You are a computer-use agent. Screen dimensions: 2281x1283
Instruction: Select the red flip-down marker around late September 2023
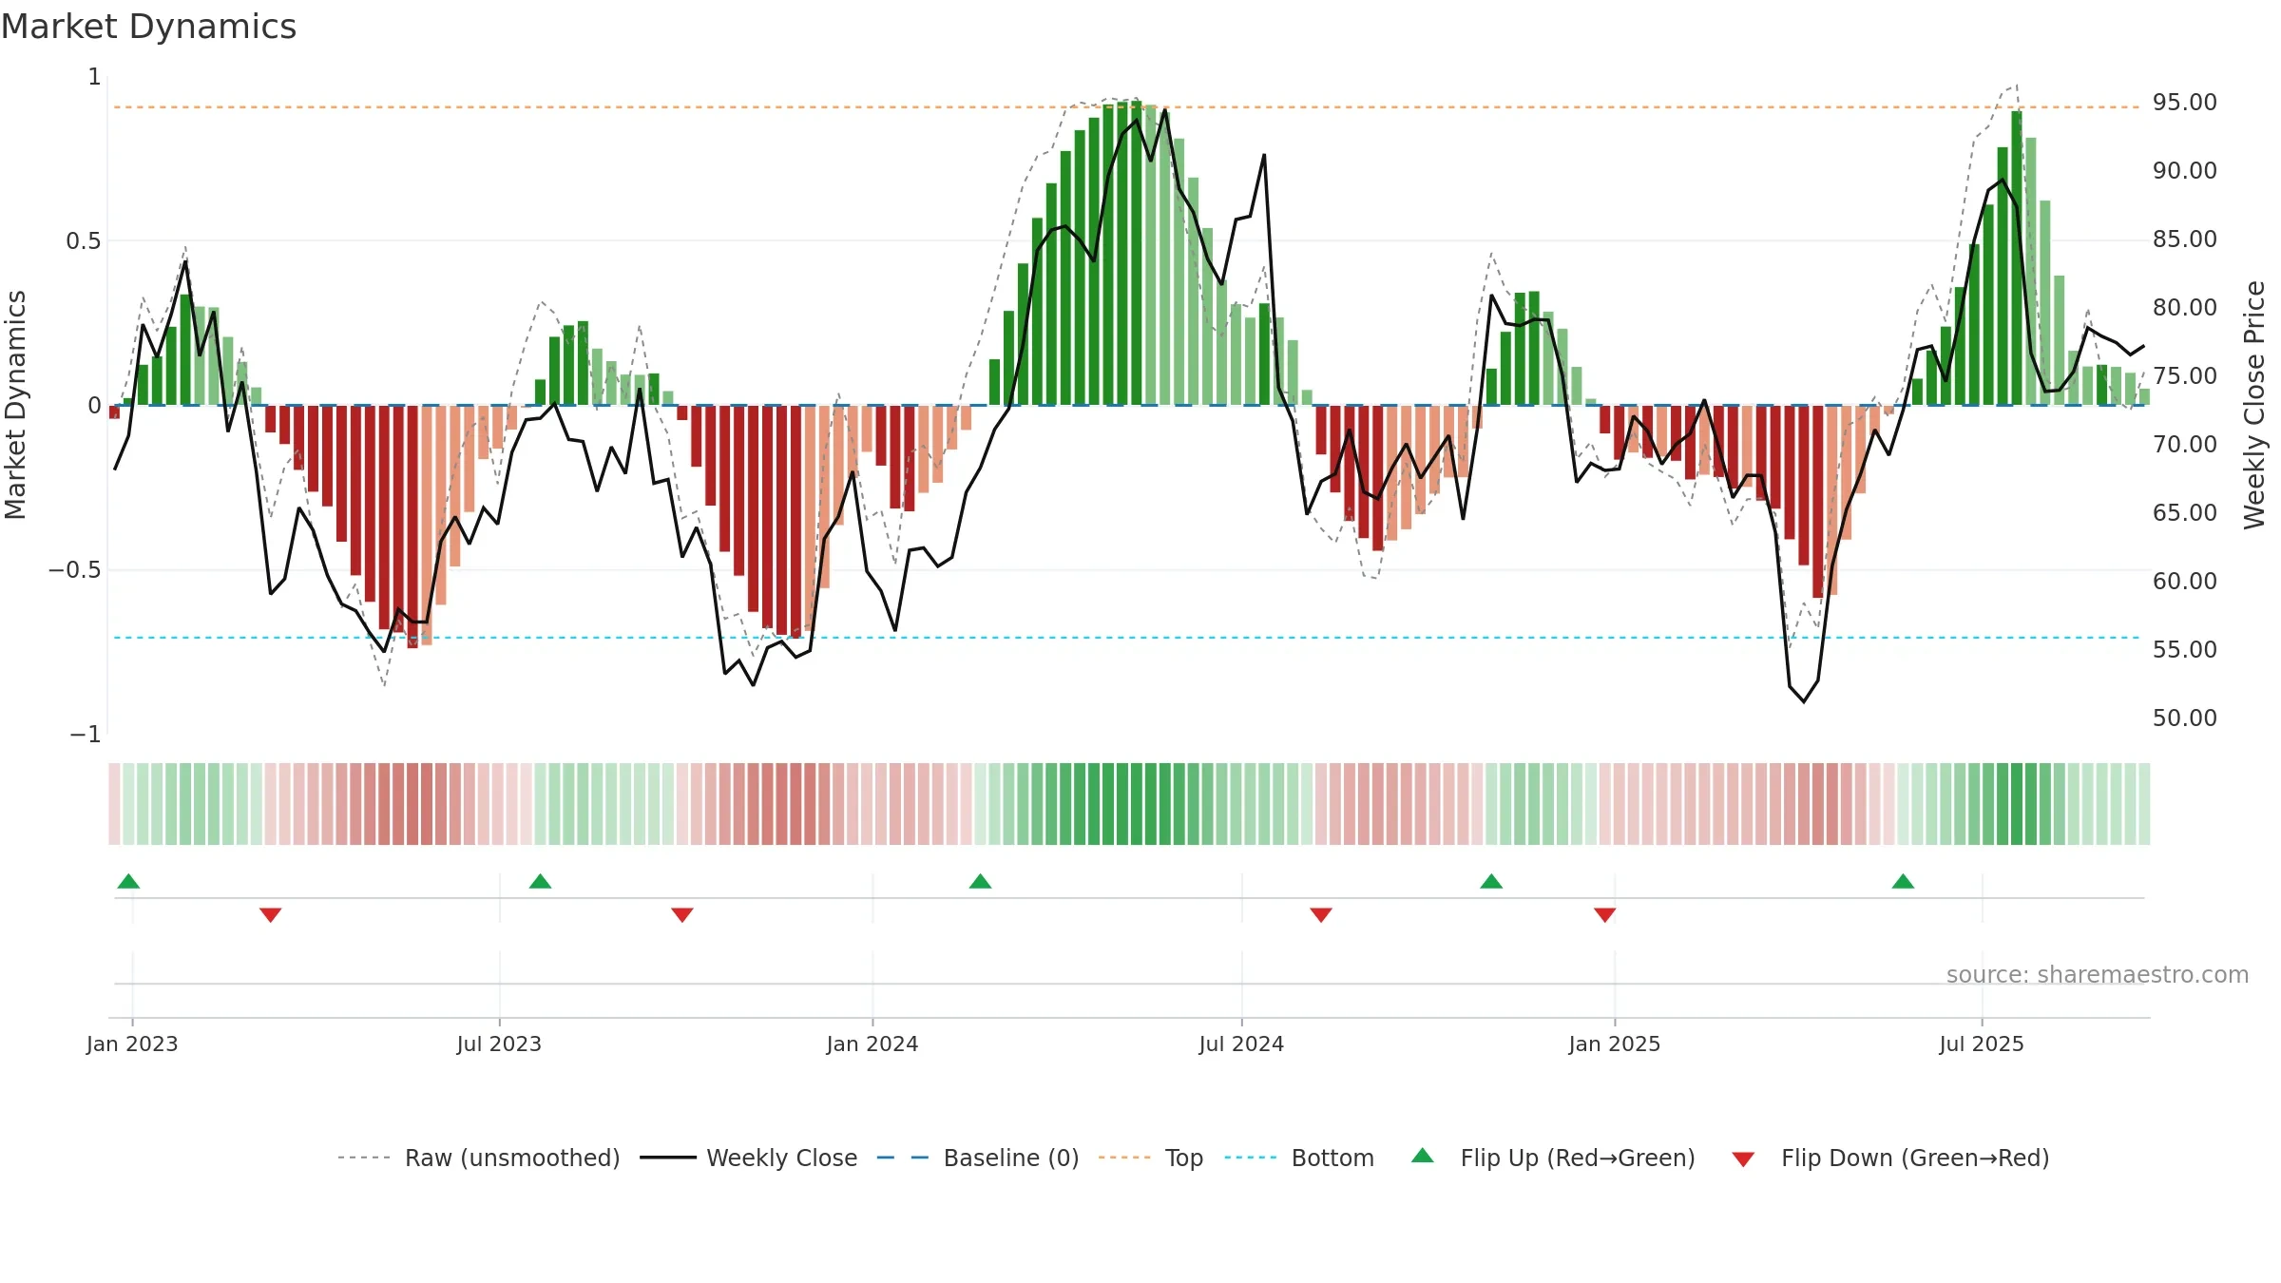(682, 915)
